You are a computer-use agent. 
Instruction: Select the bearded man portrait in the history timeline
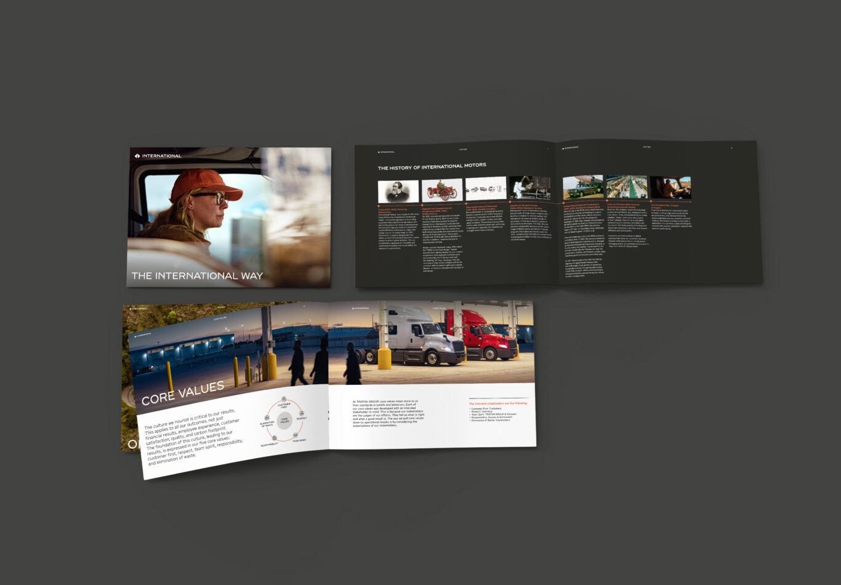click(398, 192)
